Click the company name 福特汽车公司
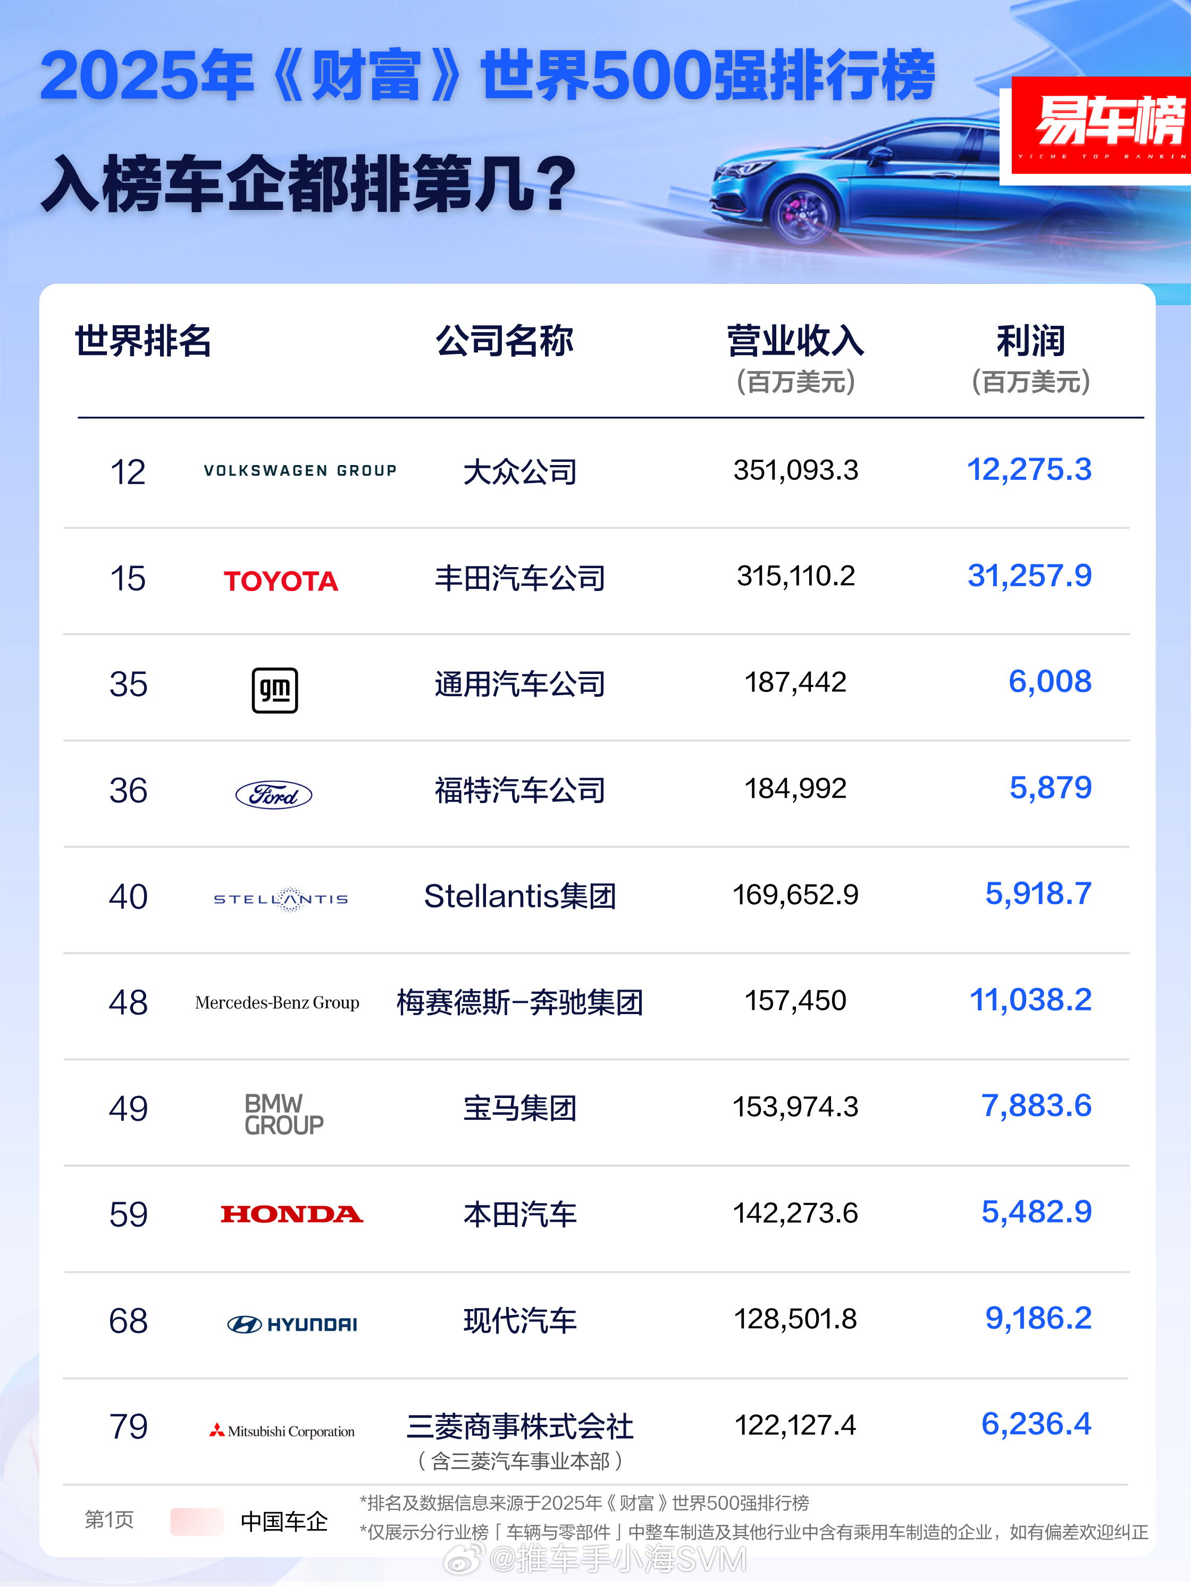The width and height of the screenshot is (1191, 1587). [520, 791]
